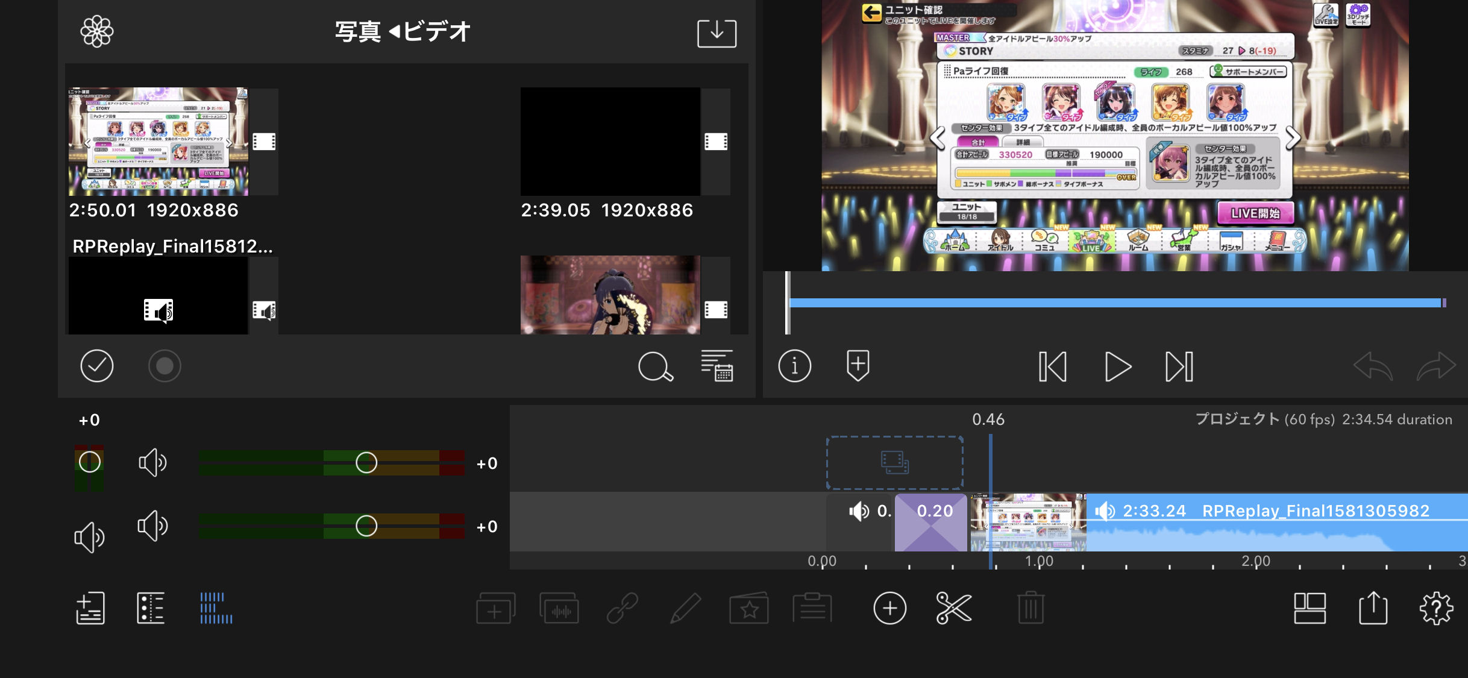
Task: Jump to next clip end
Action: point(1179,366)
